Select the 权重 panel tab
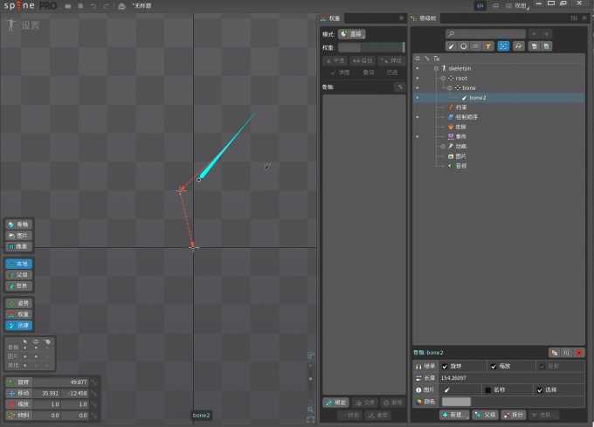 pos(331,18)
